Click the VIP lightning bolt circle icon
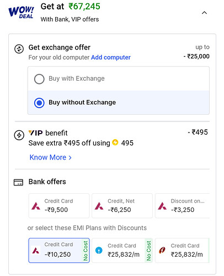224x276 pixels. [19, 135]
